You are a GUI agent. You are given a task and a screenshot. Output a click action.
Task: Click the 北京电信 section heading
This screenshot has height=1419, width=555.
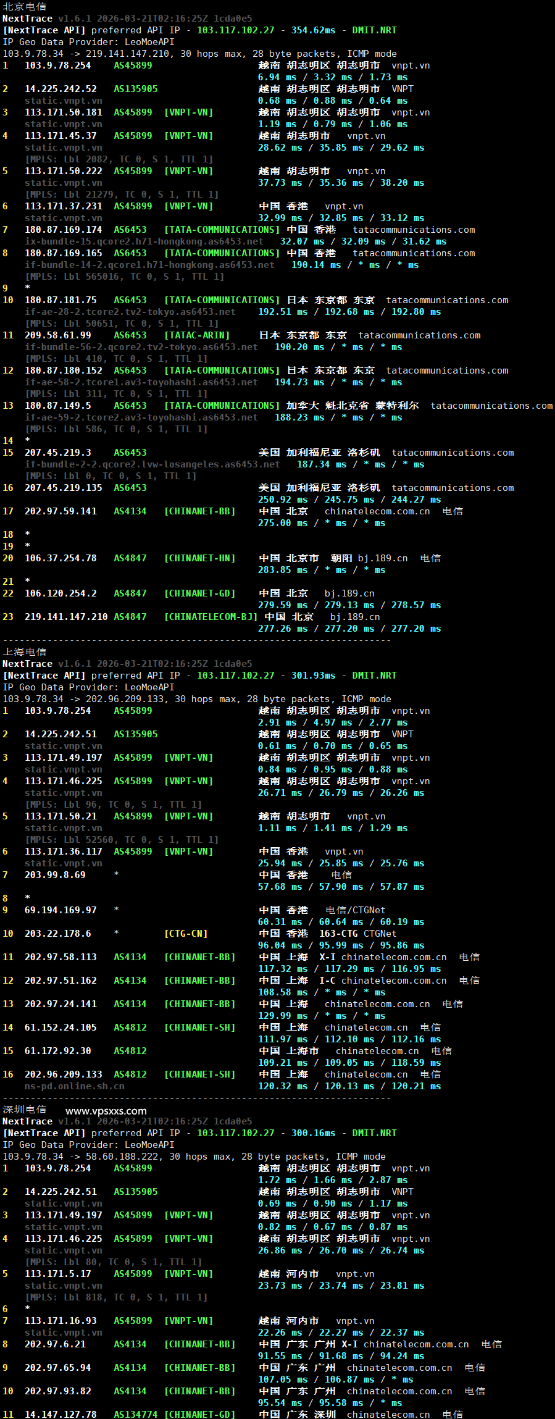(x=24, y=7)
